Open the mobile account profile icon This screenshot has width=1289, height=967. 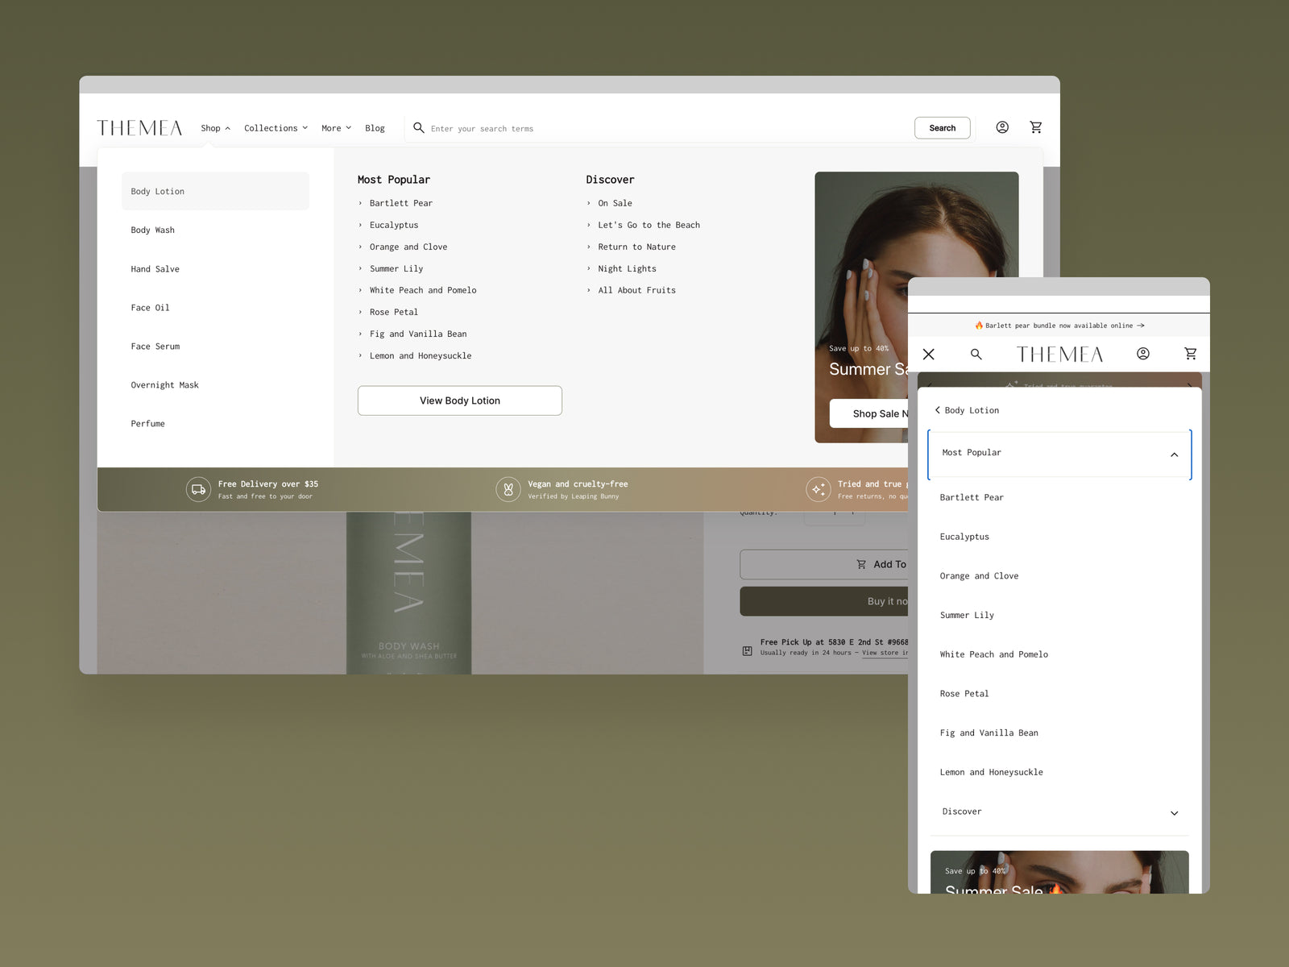click(x=1142, y=354)
